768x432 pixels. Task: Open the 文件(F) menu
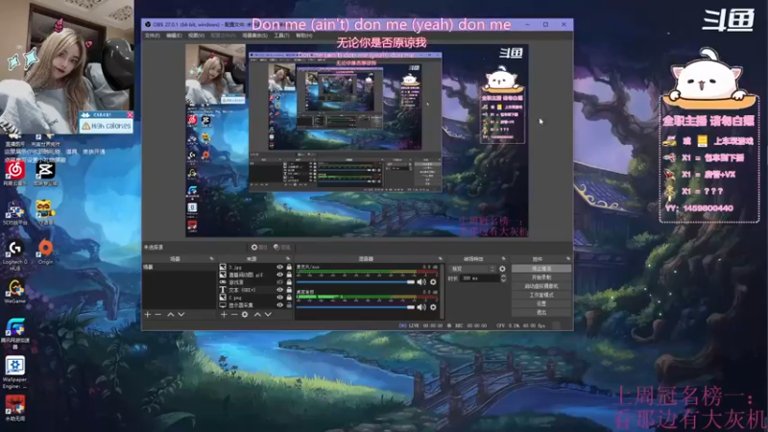pyautogui.click(x=153, y=36)
